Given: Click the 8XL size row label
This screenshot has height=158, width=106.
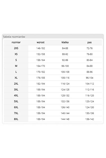Looking at the screenshot, I should pyautogui.click(x=16, y=119).
